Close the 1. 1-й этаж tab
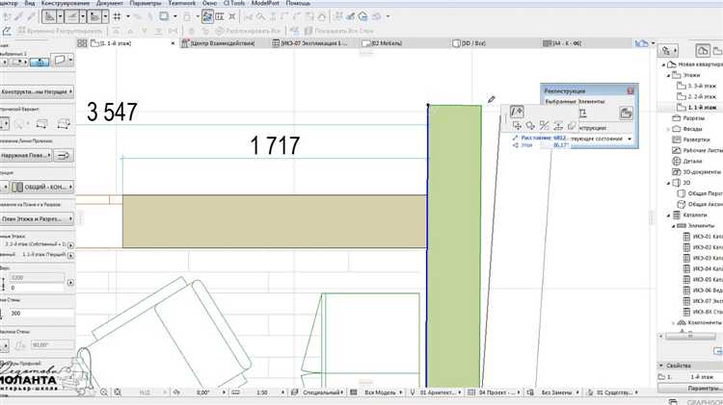This screenshot has width=723, height=405. coord(173,43)
